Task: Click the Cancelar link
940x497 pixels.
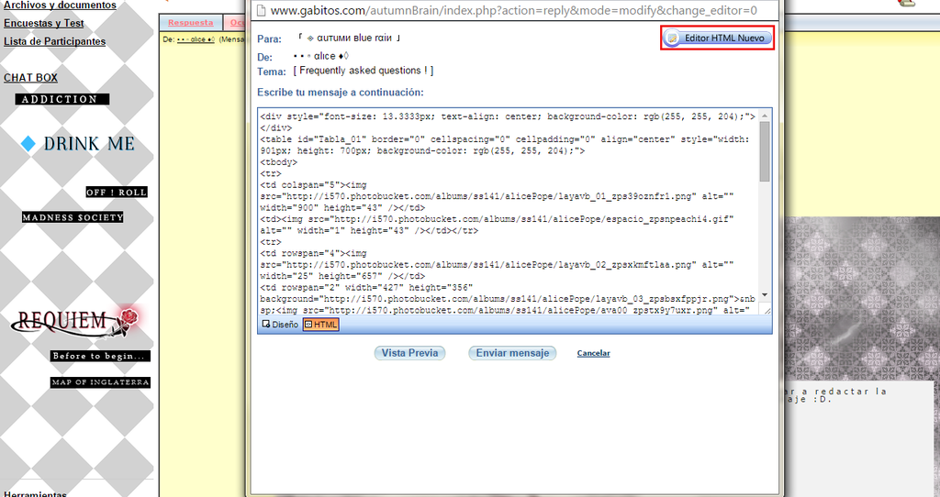Action: pyautogui.click(x=593, y=353)
